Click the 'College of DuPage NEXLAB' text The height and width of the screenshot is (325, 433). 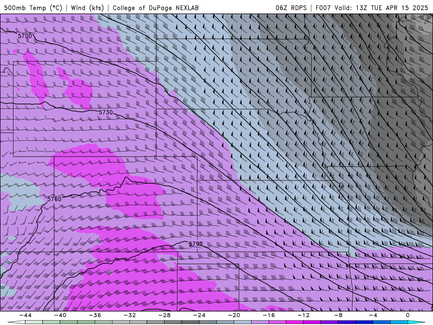(x=155, y=8)
